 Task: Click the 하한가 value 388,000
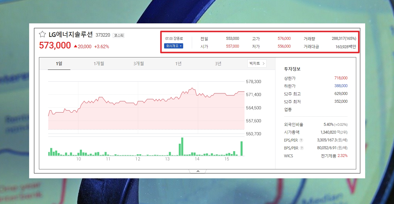tap(341, 86)
